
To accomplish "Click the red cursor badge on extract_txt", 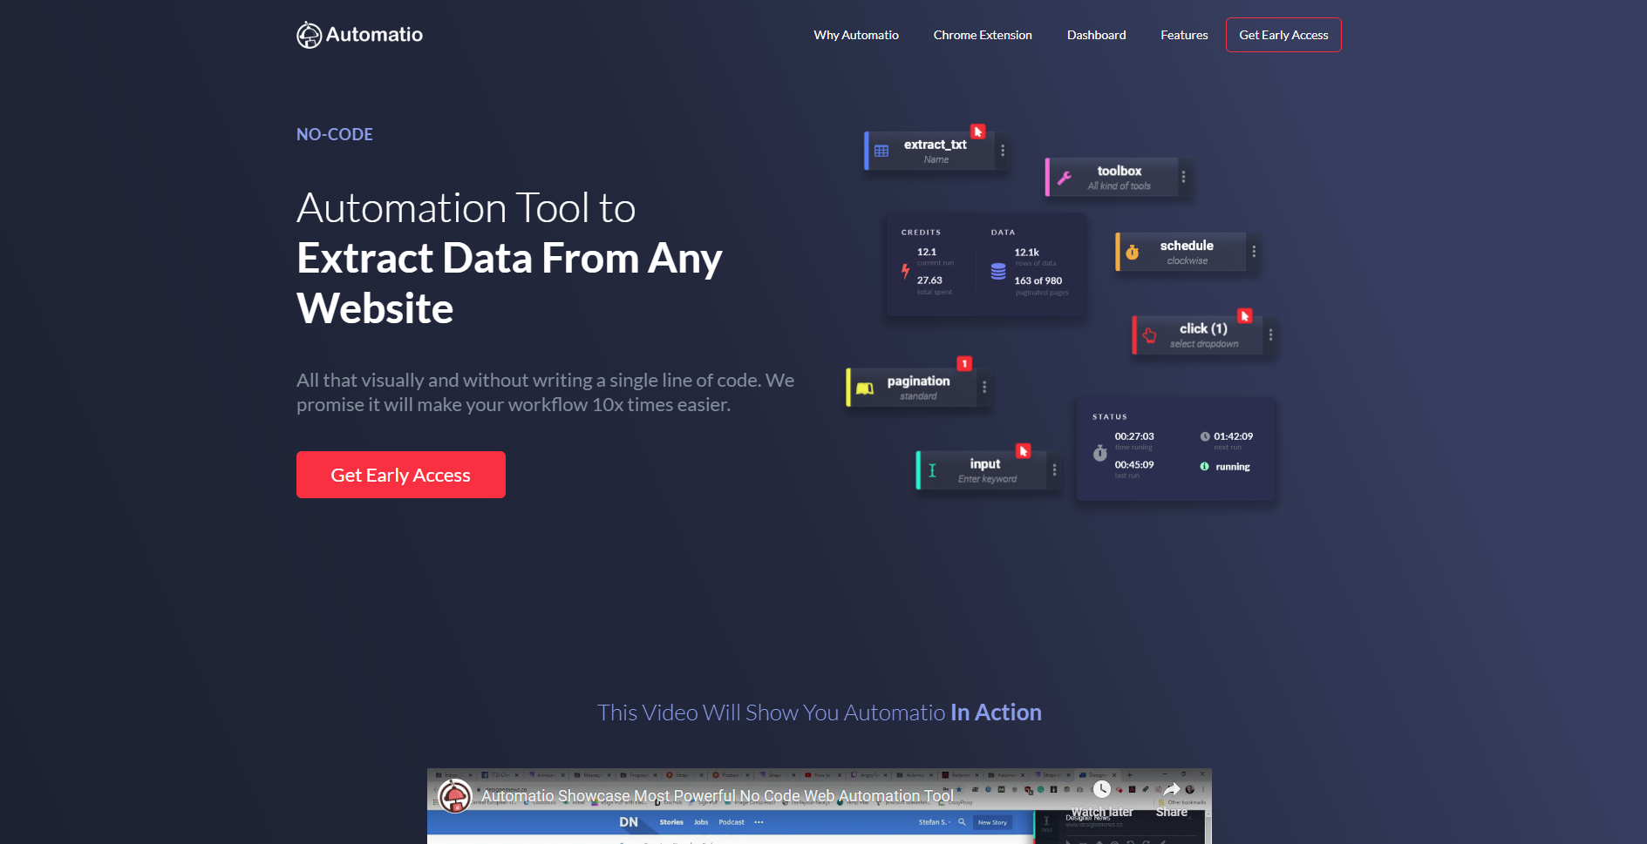I will click(x=978, y=132).
